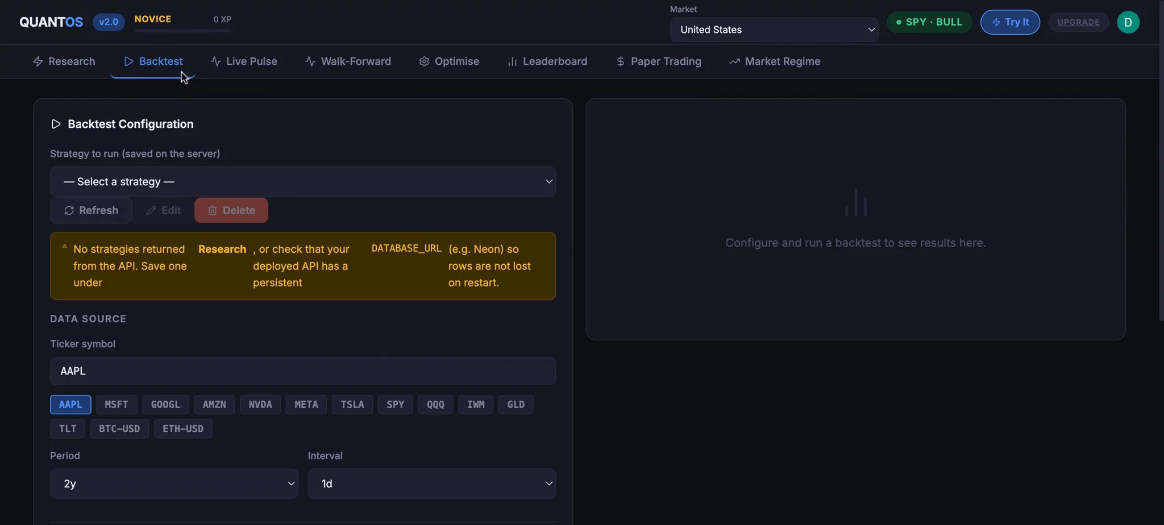Screen dimensions: 1164x525
Task: Click the Try It button
Action: point(1010,22)
